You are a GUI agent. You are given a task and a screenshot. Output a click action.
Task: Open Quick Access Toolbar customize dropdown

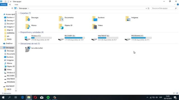11,2
